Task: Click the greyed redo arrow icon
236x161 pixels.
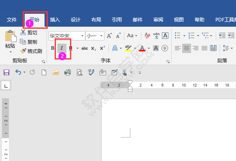Action: 32,72
